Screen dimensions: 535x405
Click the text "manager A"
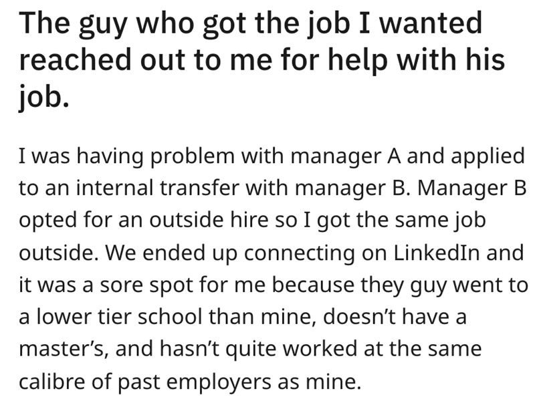[x=365, y=157]
